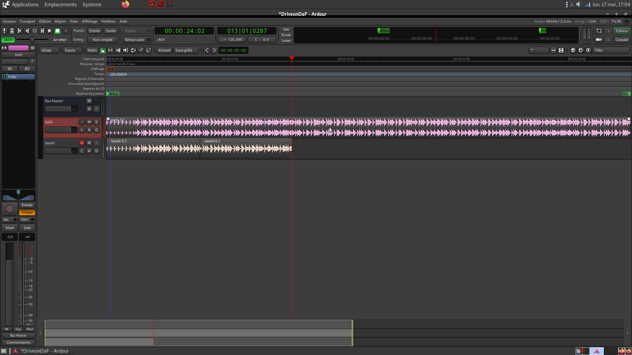Image resolution: width=632 pixels, height=355 pixels.
Task: Open the Sans grille grid dropdown
Action: pyautogui.click(x=186, y=50)
